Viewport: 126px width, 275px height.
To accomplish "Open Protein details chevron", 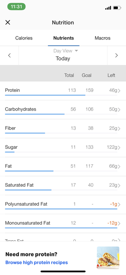I will click(x=119, y=91).
